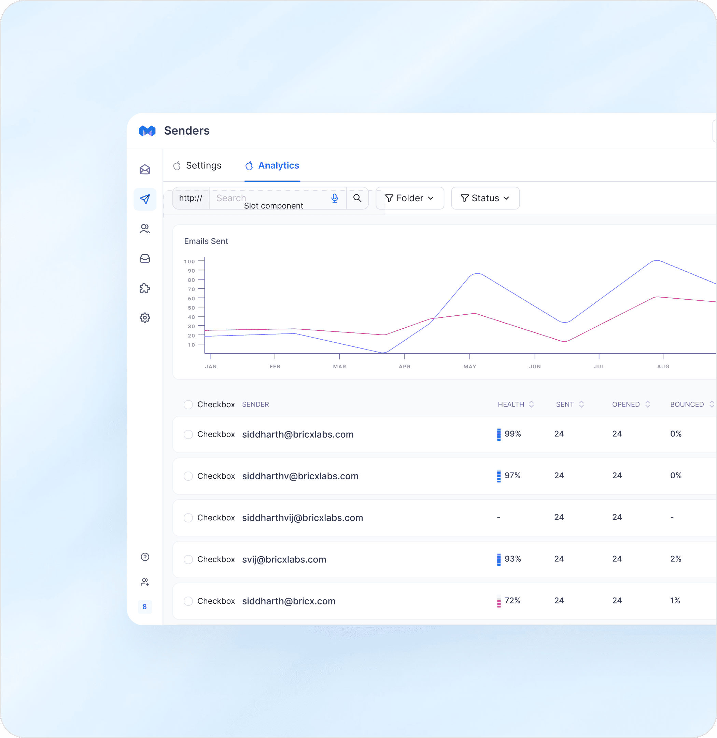Screen dimensions: 717x738
Task: Click the microphone voice search icon
Action: coord(334,198)
